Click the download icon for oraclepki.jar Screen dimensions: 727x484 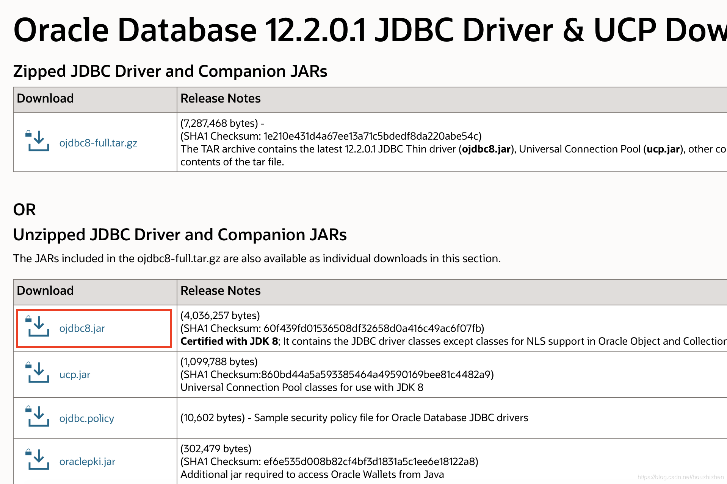[37, 460]
